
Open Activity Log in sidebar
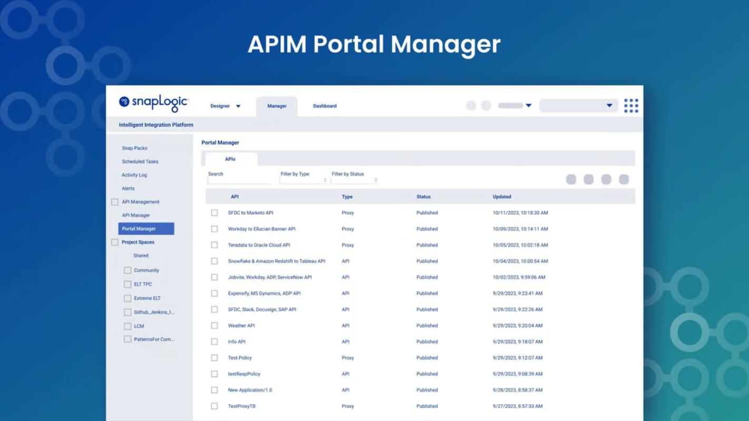pyautogui.click(x=134, y=175)
